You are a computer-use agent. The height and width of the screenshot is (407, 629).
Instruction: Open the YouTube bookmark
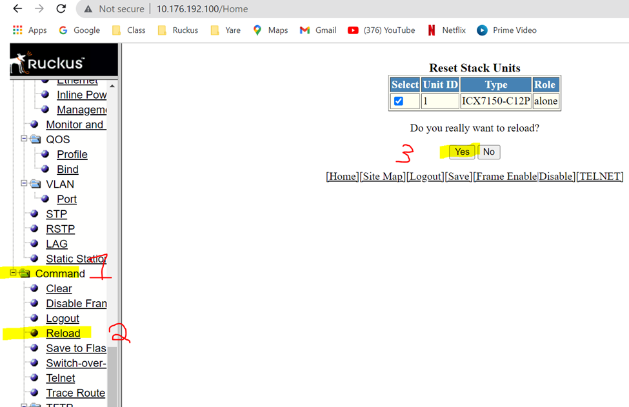tap(381, 30)
